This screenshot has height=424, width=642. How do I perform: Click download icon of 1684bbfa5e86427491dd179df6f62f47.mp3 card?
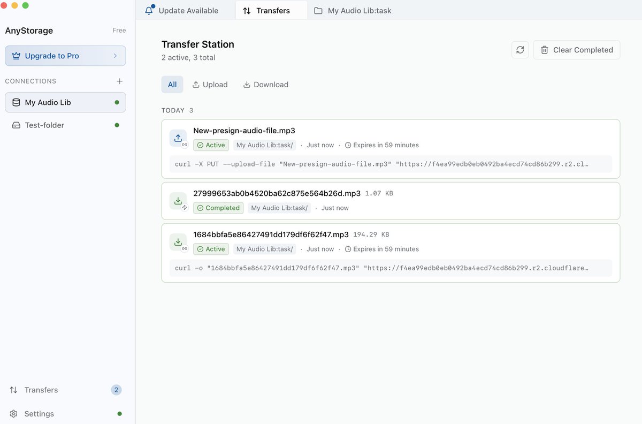coord(178,242)
